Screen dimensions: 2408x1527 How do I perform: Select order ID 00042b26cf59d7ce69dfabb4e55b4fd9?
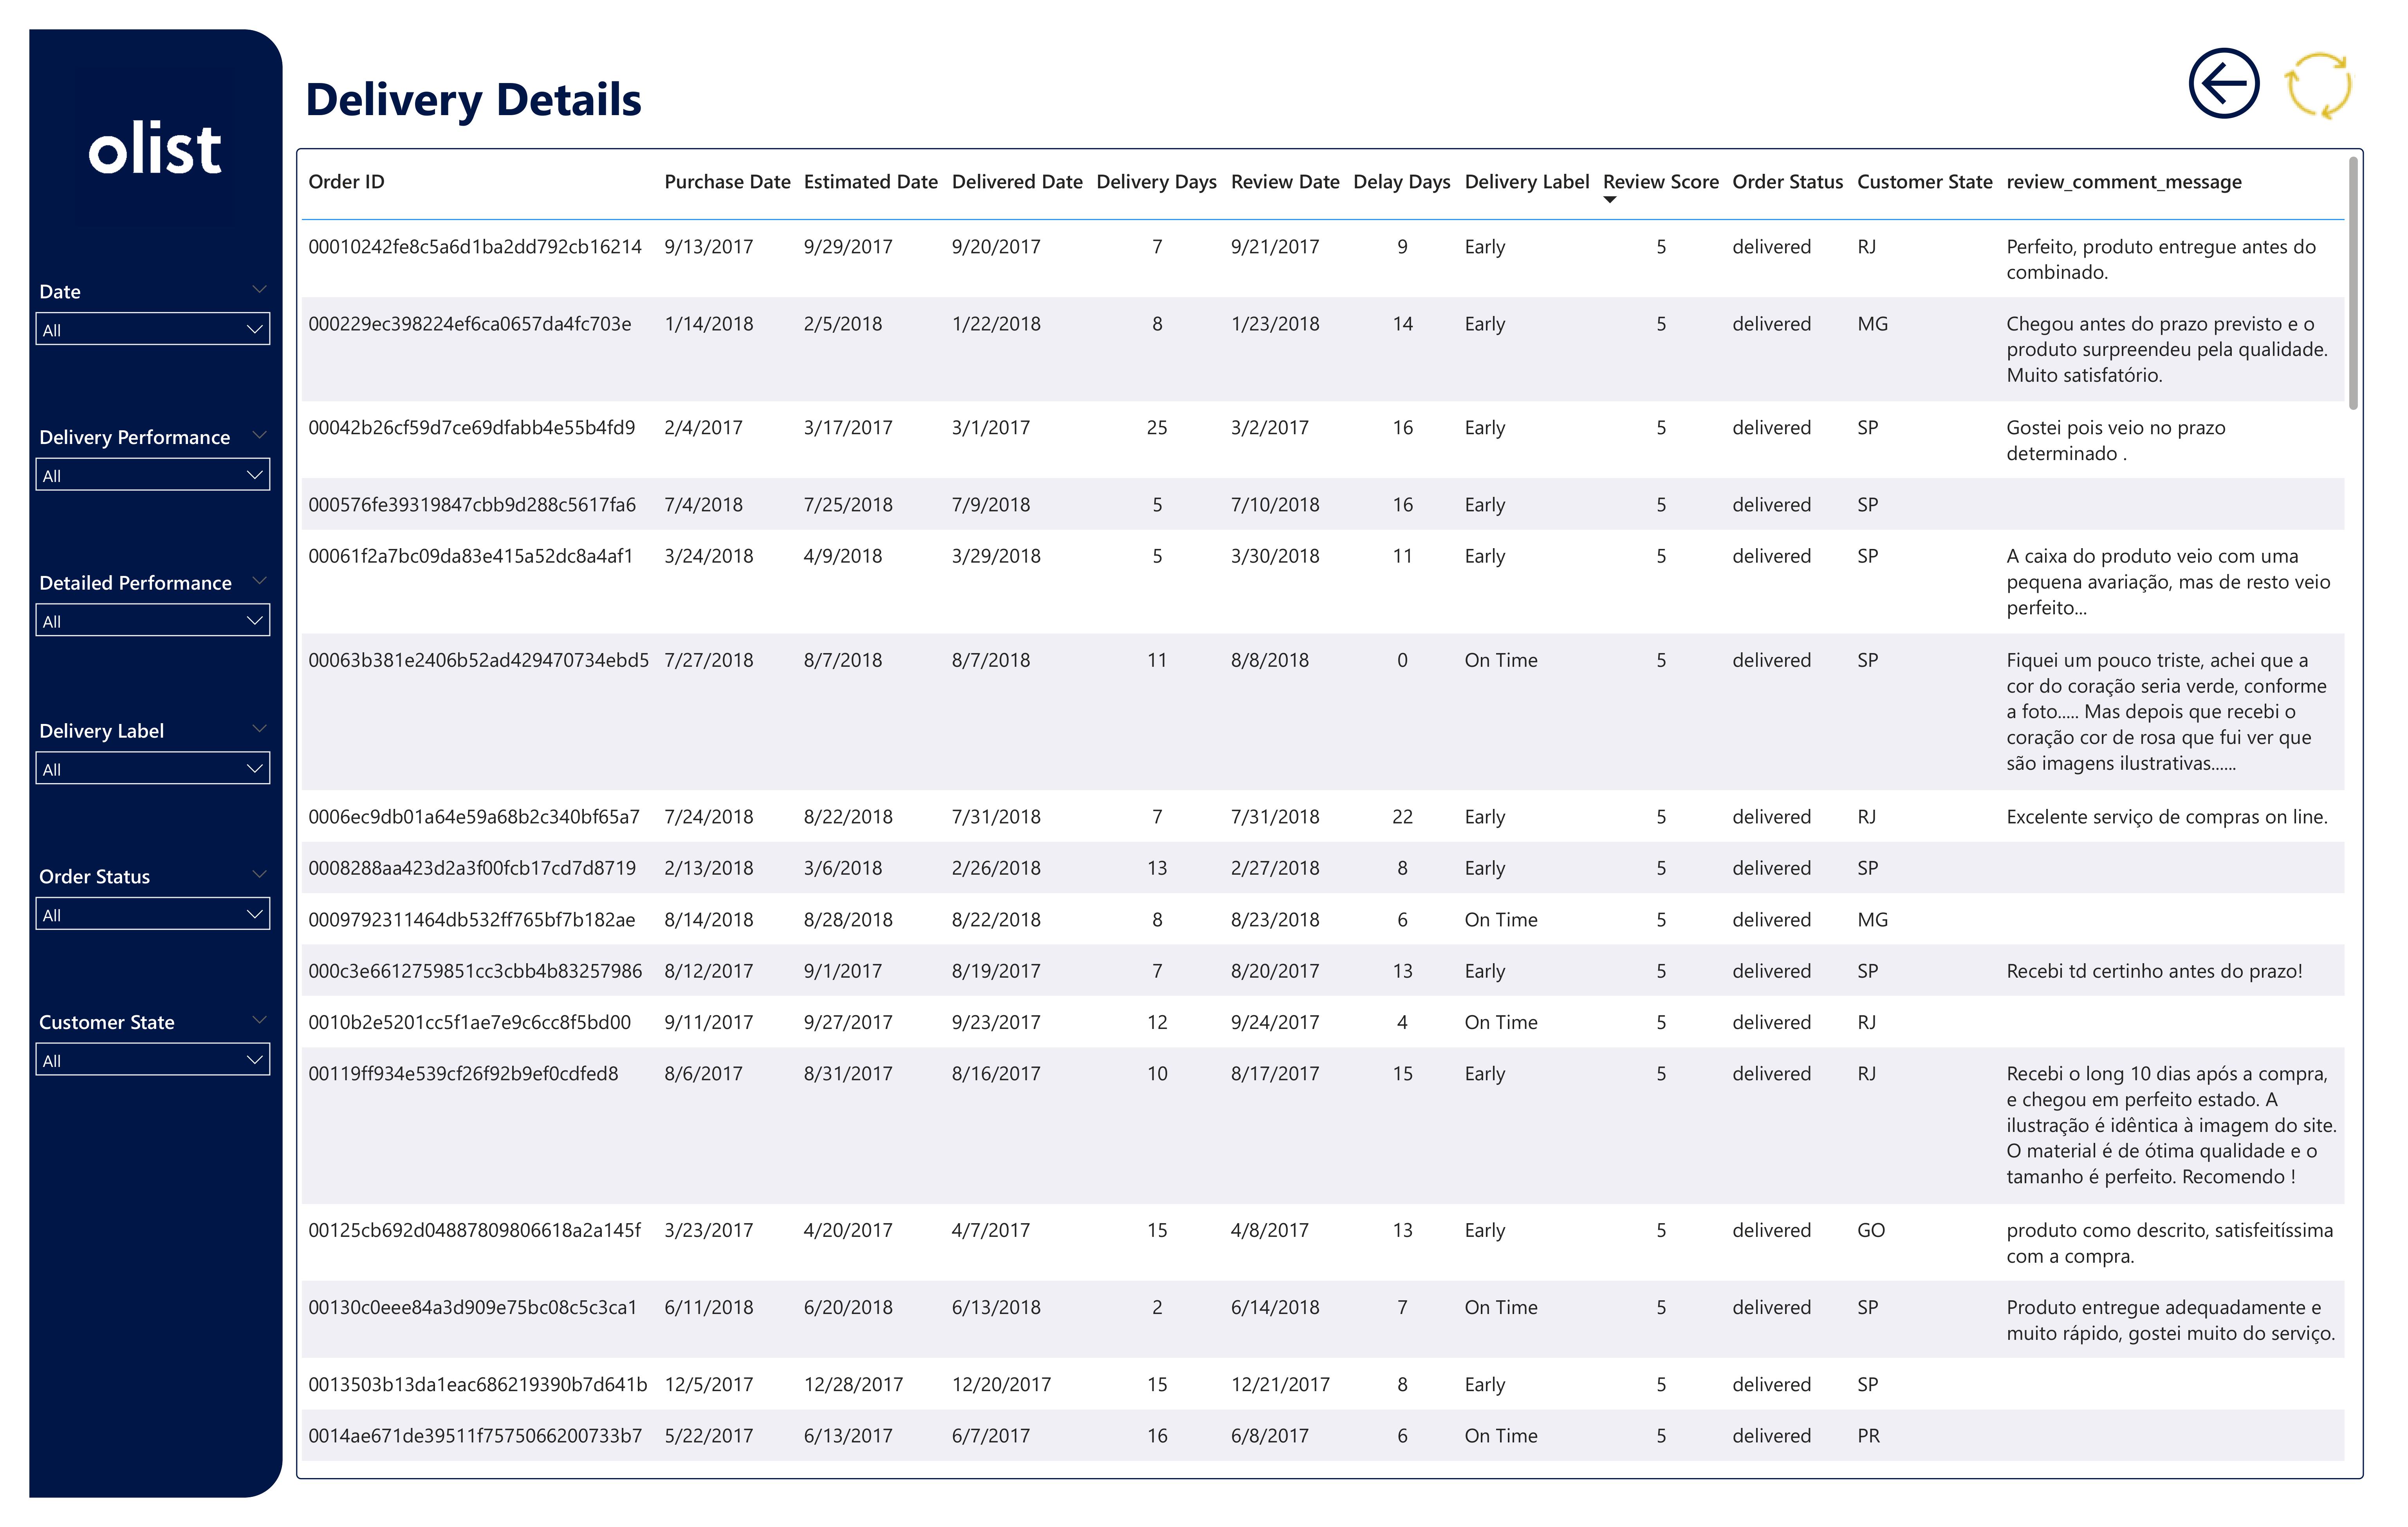point(471,428)
